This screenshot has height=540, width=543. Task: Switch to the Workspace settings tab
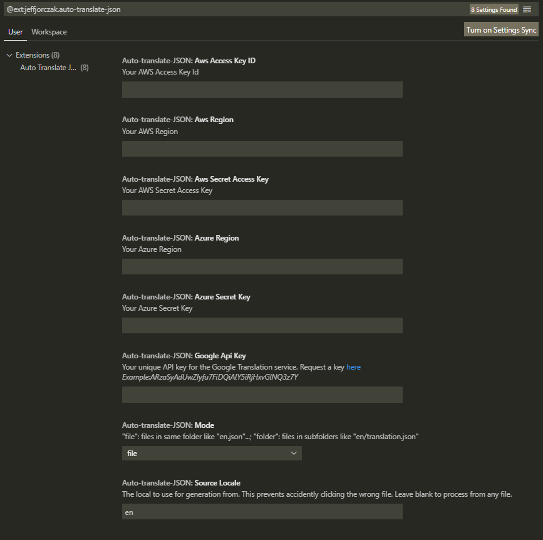coord(49,32)
